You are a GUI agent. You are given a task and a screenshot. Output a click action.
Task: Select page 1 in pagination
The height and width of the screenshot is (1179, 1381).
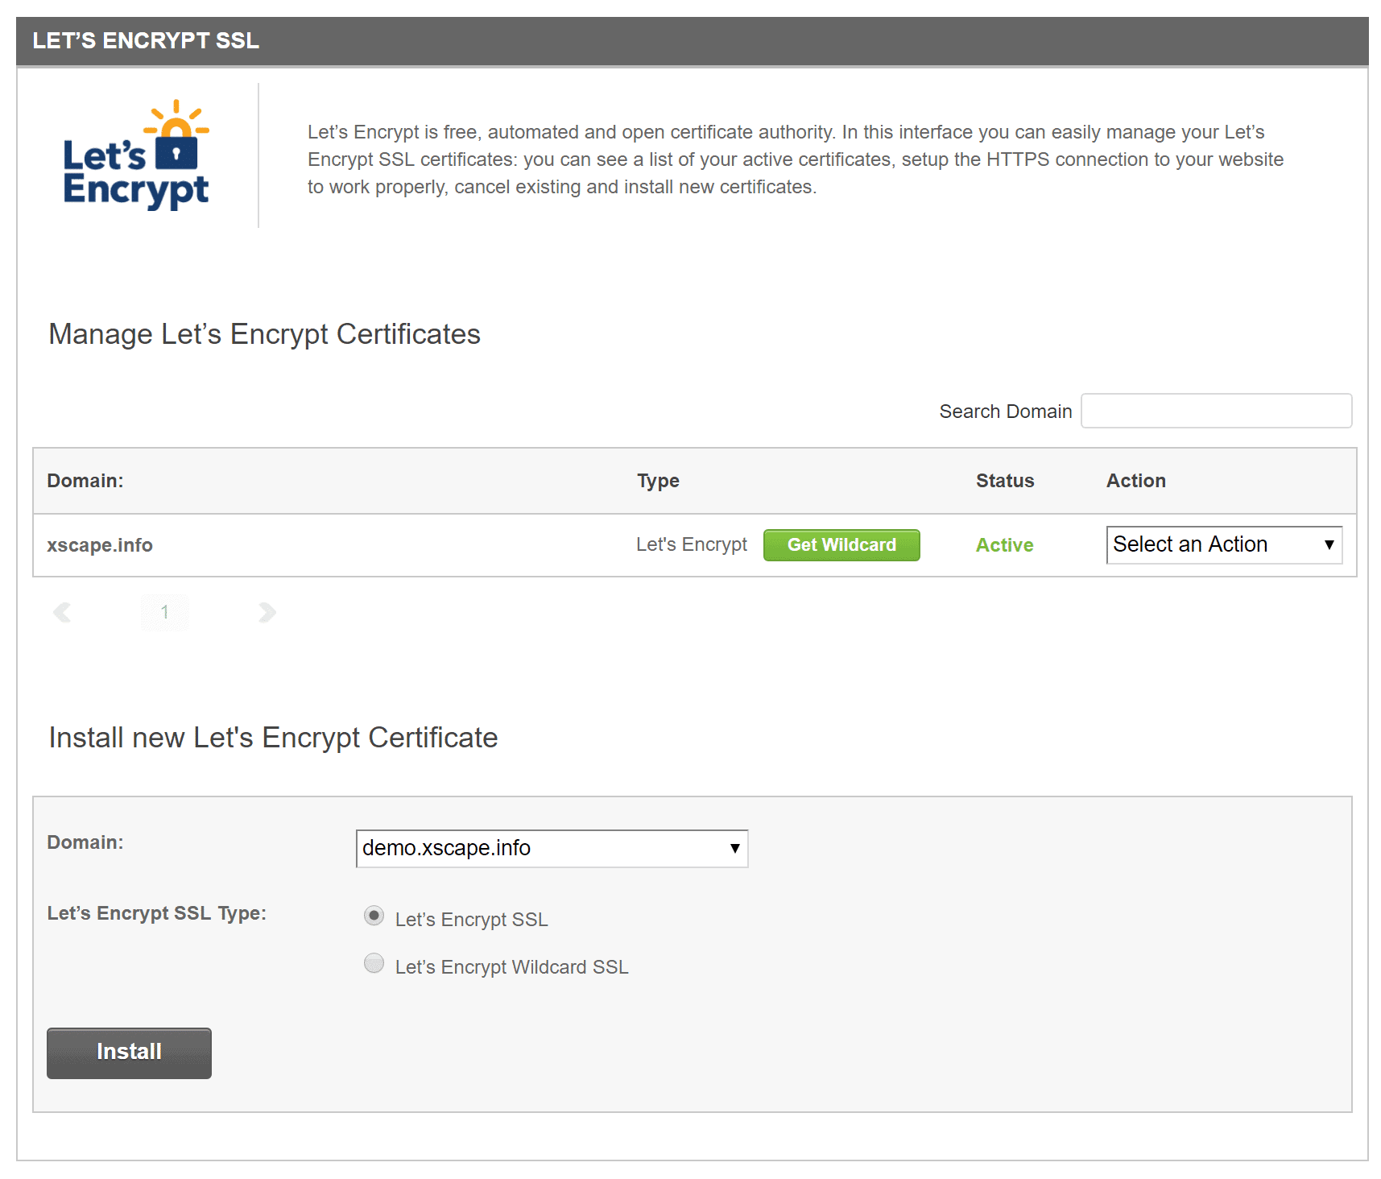(164, 612)
